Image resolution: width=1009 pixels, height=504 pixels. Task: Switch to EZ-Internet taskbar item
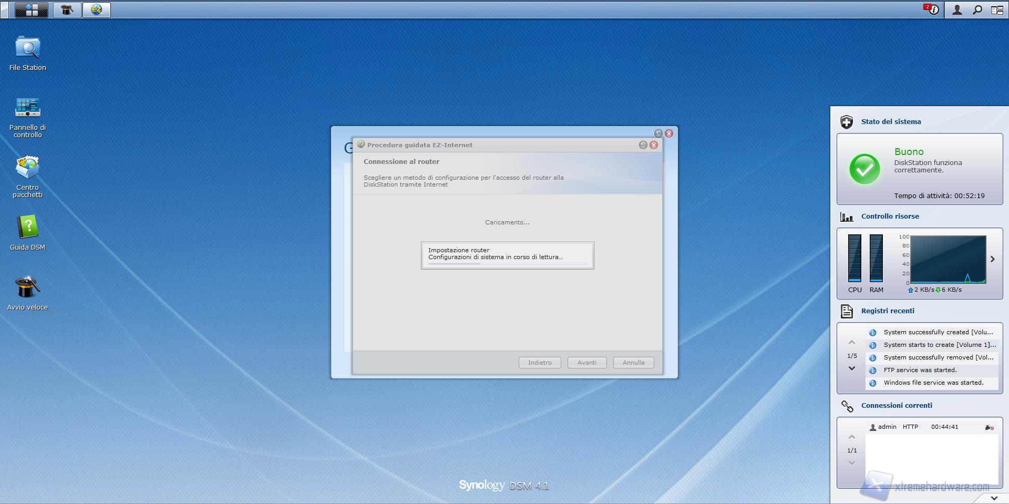(x=96, y=10)
